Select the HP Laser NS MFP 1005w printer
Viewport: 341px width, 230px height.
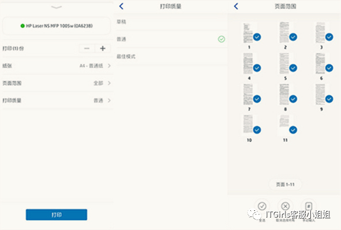(x=57, y=26)
